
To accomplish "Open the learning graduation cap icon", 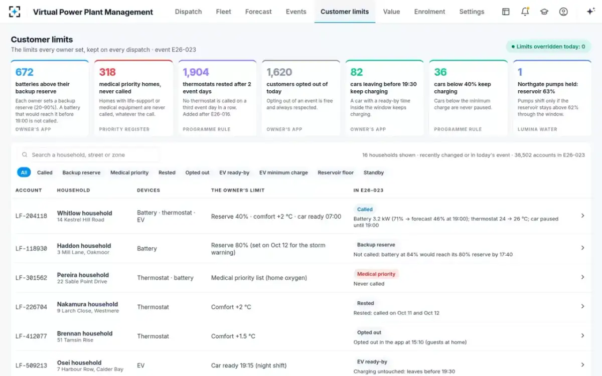I will coord(544,12).
